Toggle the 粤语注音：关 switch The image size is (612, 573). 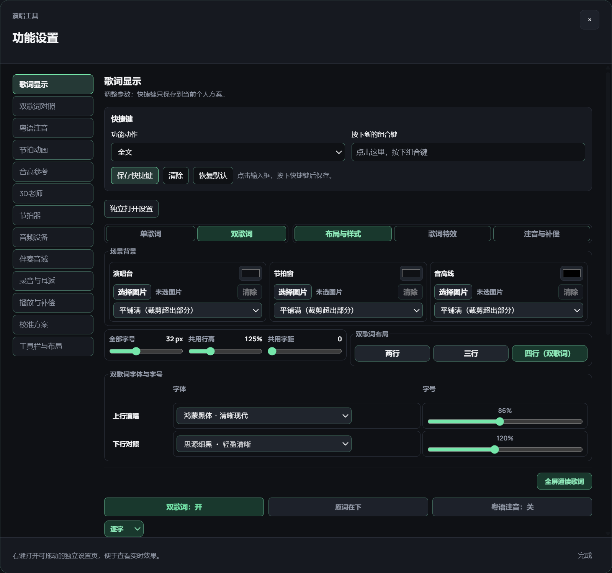point(512,507)
